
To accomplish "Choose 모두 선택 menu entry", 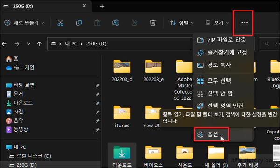I will click(223, 81).
